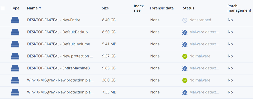This screenshot has height=99, width=253.
Task: Click the disk icon in the 38.0 GB row
Action: tap(15, 80)
